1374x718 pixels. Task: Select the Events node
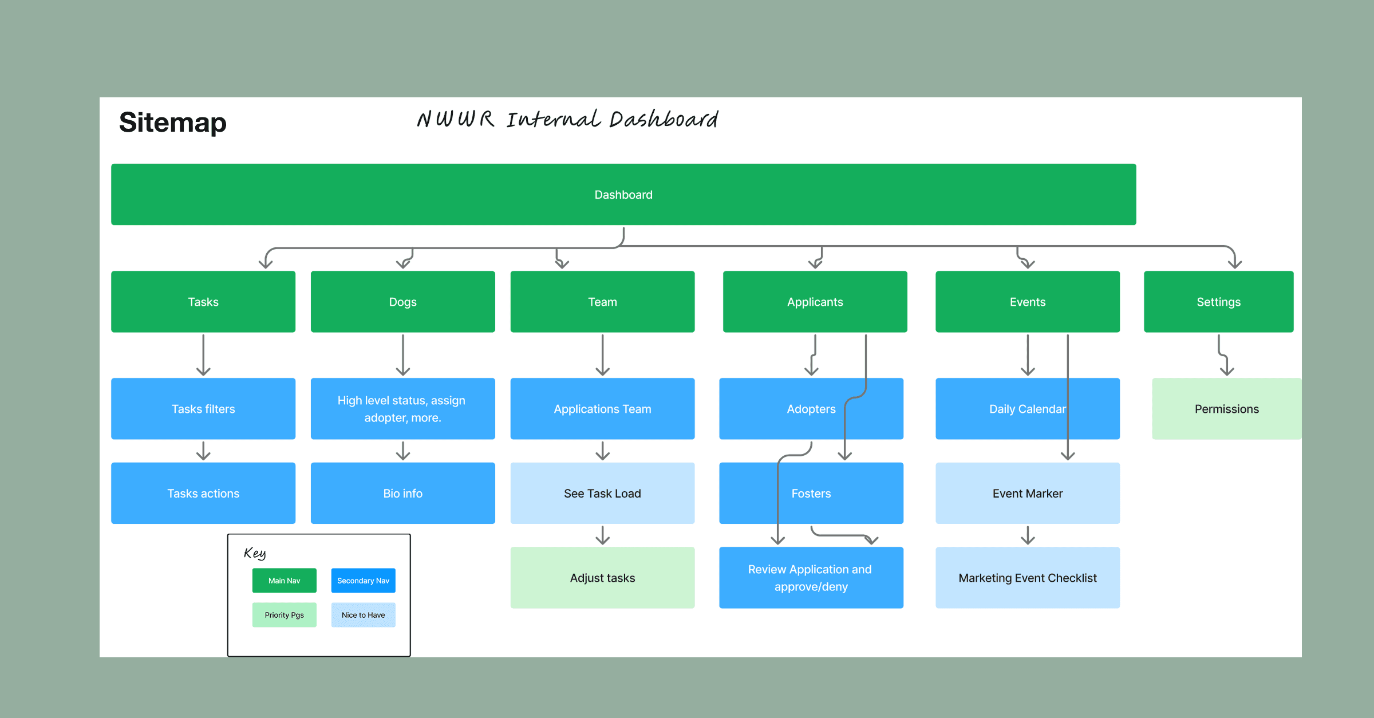tap(1028, 302)
